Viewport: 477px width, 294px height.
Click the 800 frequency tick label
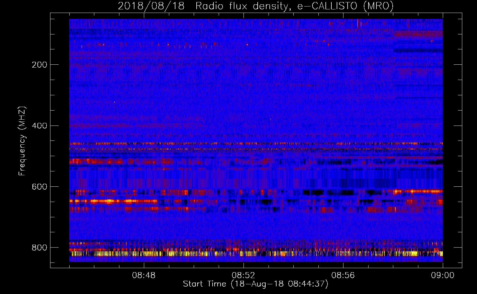click(x=40, y=248)
